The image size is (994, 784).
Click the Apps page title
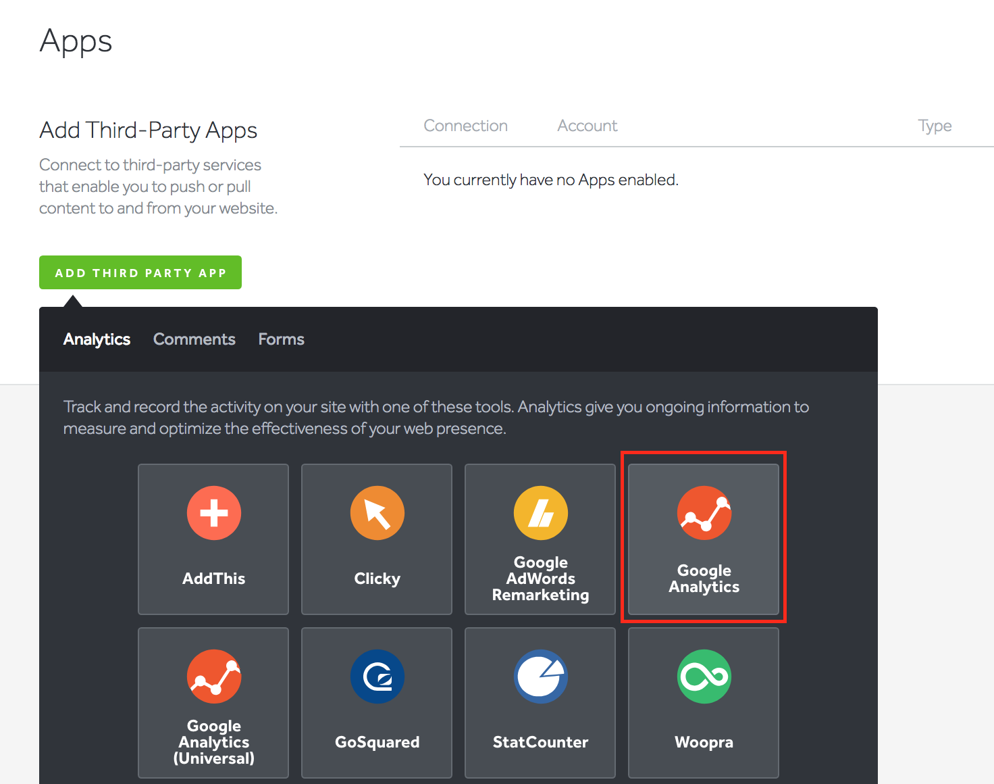[x=76, y=42]
